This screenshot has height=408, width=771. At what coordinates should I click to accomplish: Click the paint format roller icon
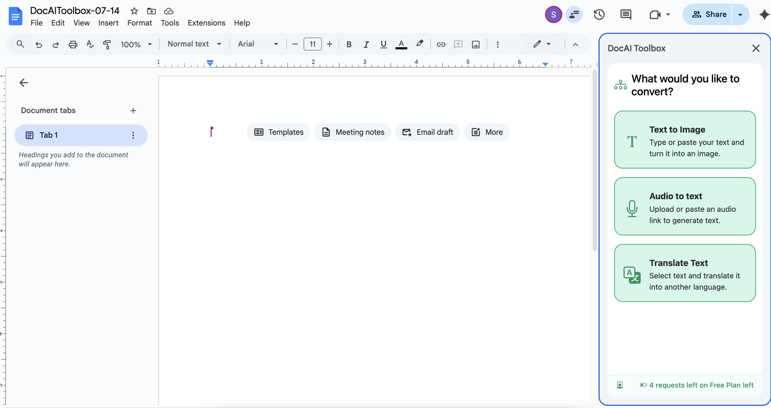107,44
